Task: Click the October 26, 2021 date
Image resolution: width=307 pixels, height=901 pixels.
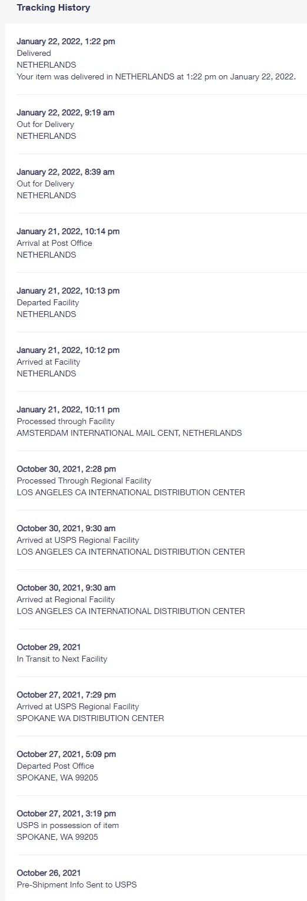Action: [49, 873]
